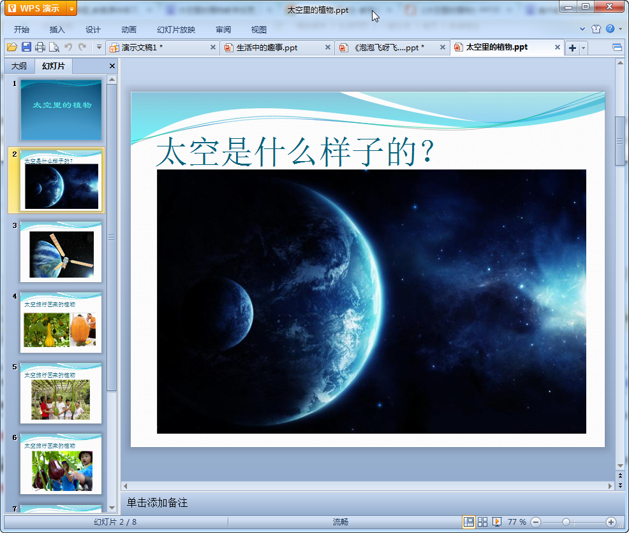
Task: Open file using the folder icon
Action: point(12,47)
